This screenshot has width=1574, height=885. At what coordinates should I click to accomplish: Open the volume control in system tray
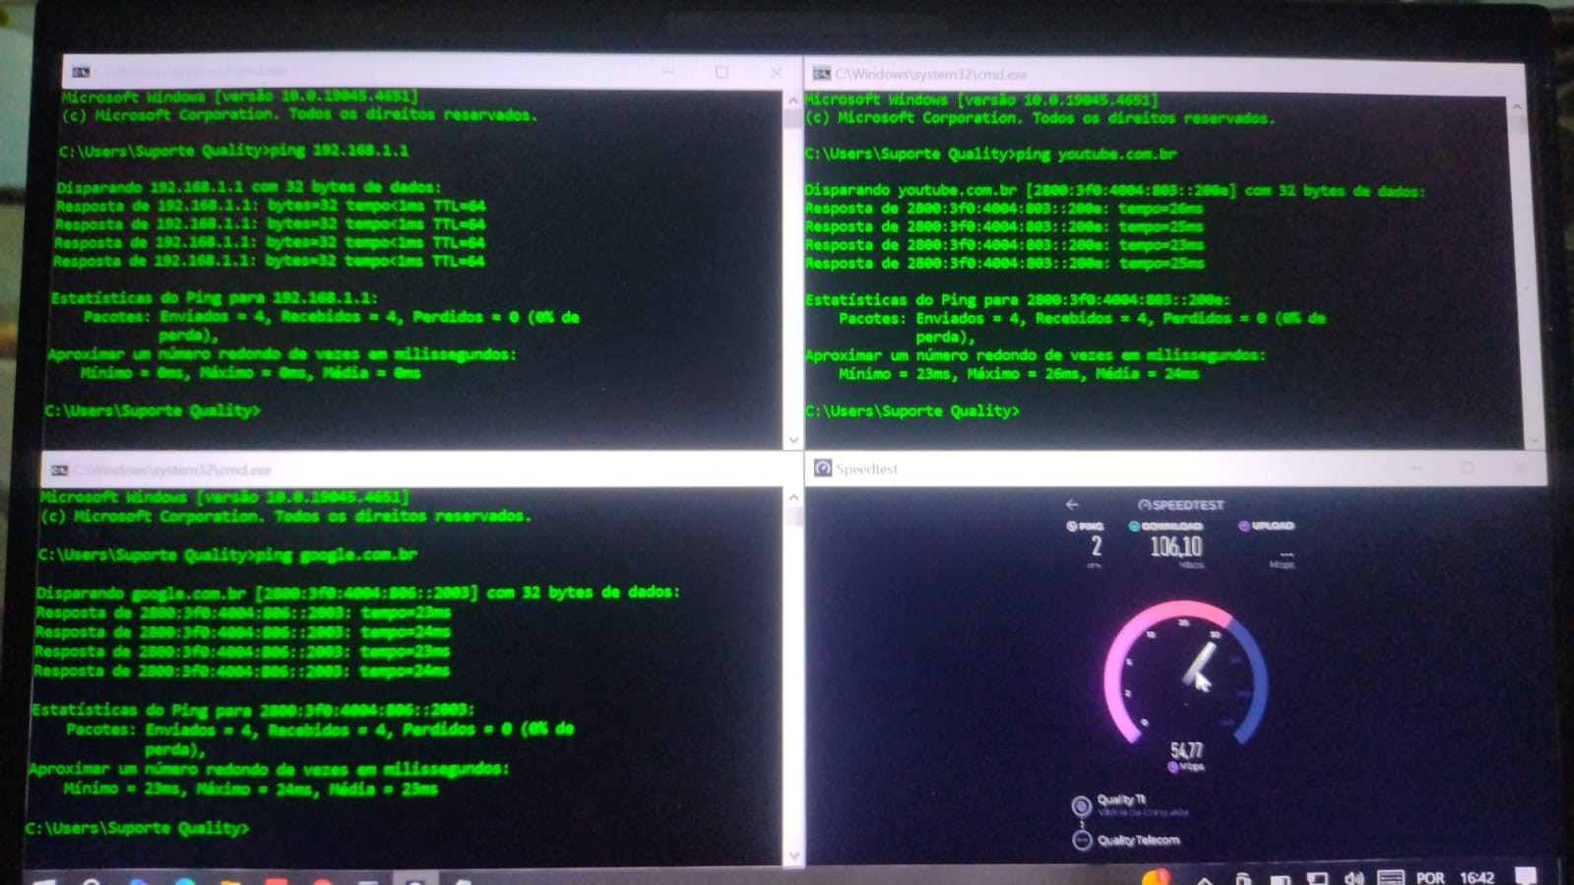tap(1354, 878)
